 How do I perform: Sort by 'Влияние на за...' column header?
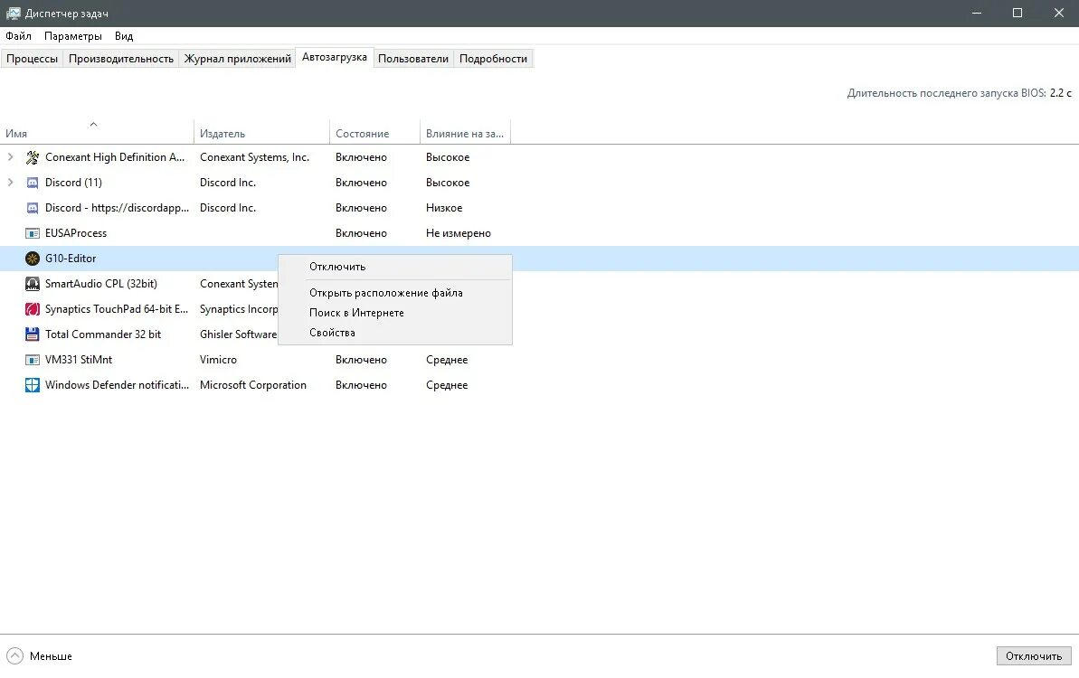click(x=465, y=131)
